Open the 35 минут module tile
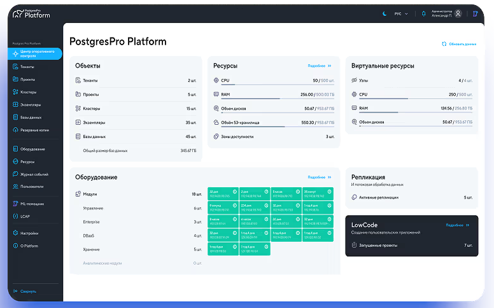Screen dimensions: 494x308 point(318,193)
